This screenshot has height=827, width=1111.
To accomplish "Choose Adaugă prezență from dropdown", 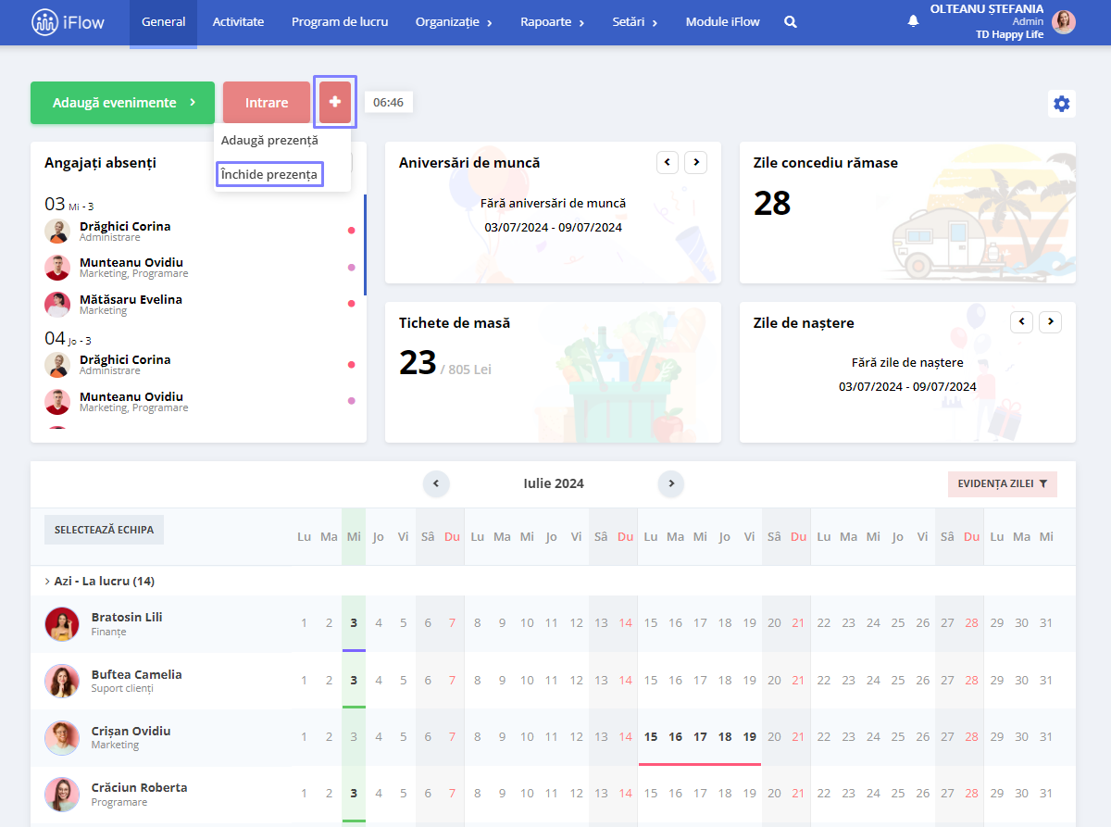I will coord(269,141).
